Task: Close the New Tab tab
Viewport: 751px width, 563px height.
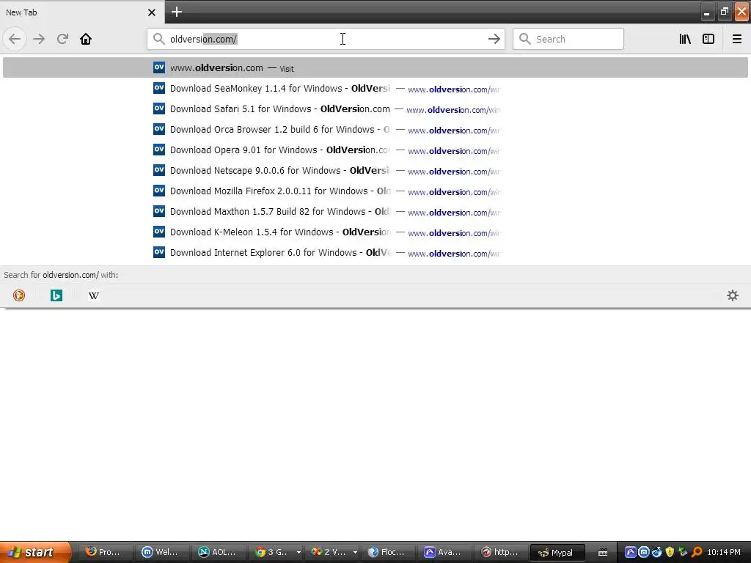Action: point(151,12)
